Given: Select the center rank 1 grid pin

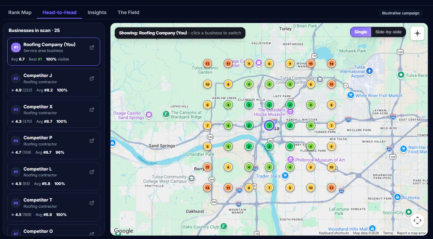Looking at the screenshot, I should tap(269, 126).
